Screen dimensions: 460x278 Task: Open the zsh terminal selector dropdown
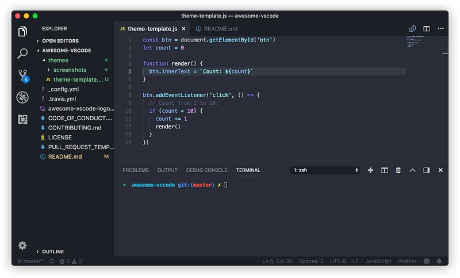click(325, 170)
